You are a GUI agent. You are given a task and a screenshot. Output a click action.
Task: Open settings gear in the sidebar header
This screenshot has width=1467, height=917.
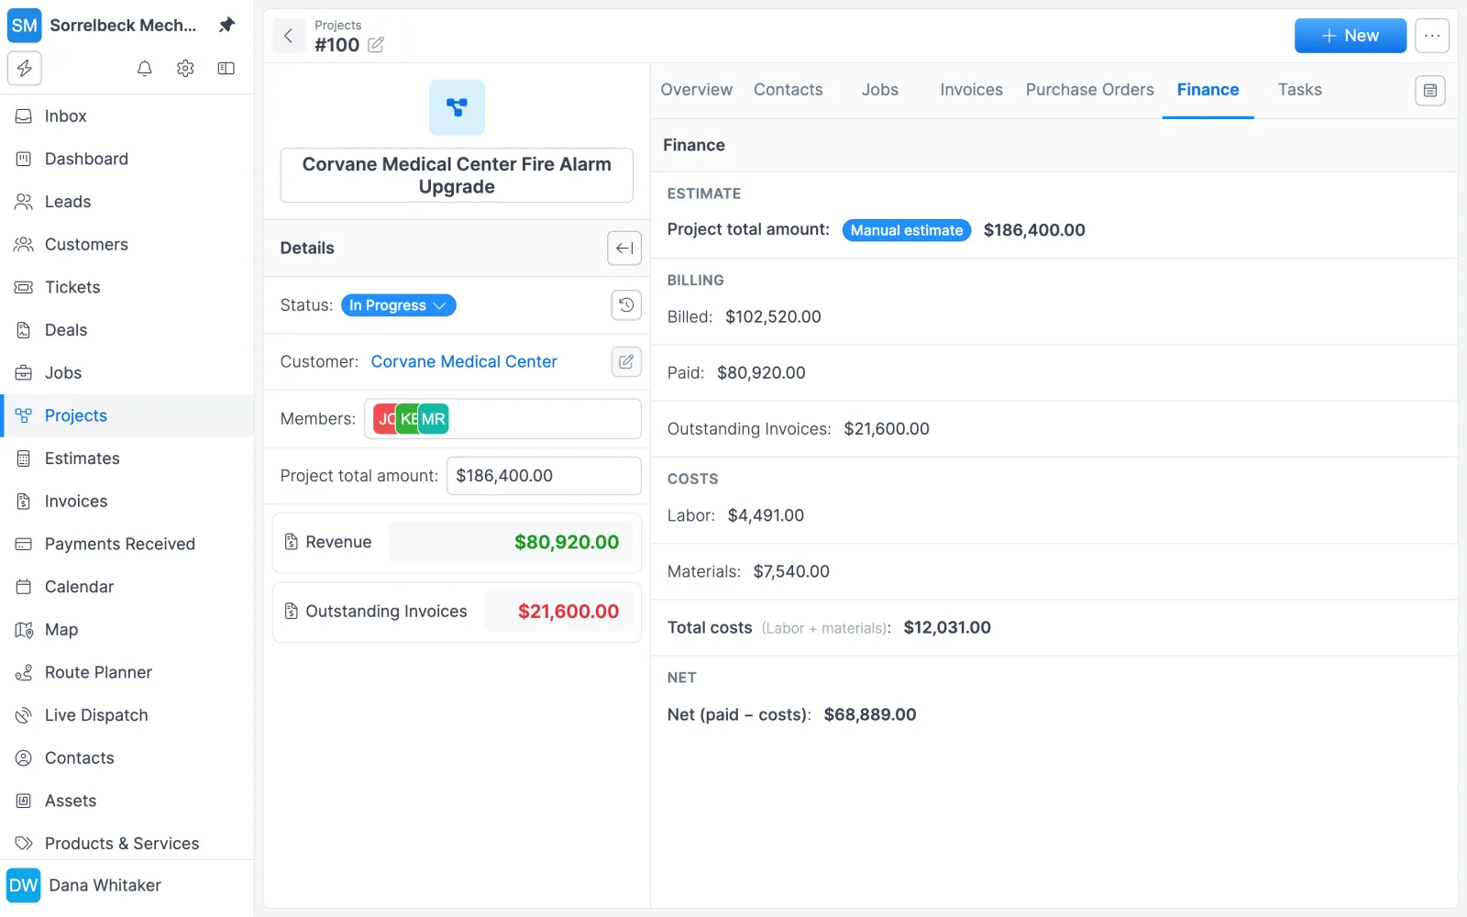tap(185, 69)
